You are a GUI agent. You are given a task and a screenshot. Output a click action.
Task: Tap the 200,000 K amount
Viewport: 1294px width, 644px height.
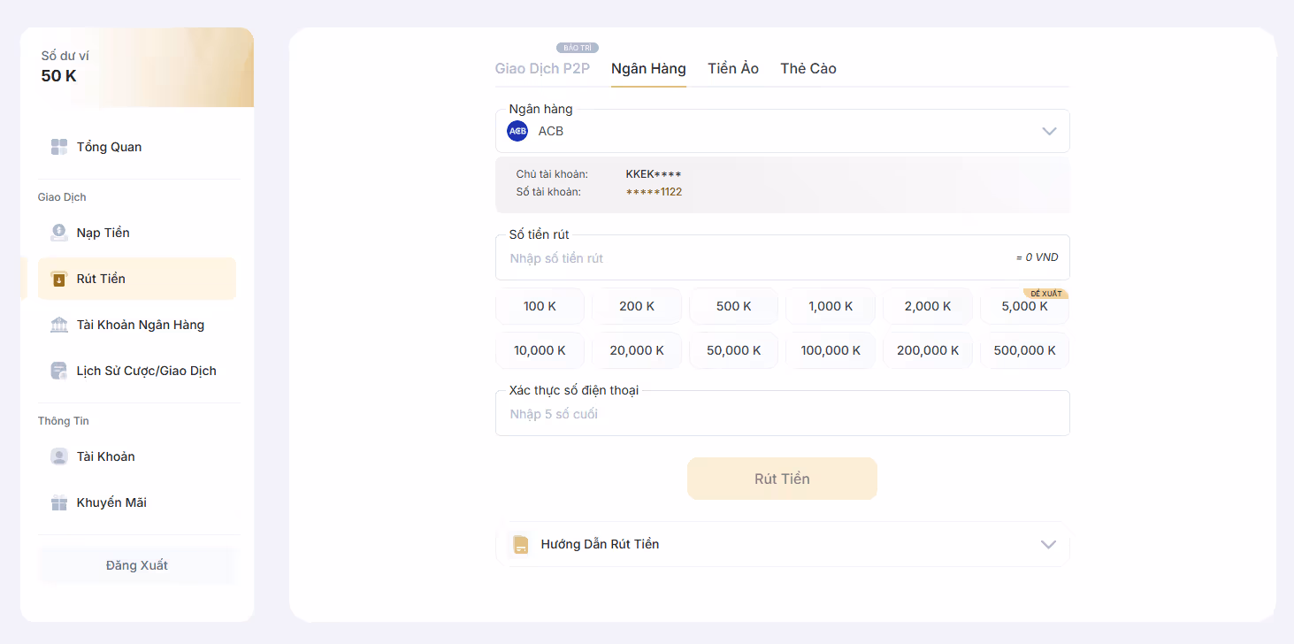[x=928, y=350]
